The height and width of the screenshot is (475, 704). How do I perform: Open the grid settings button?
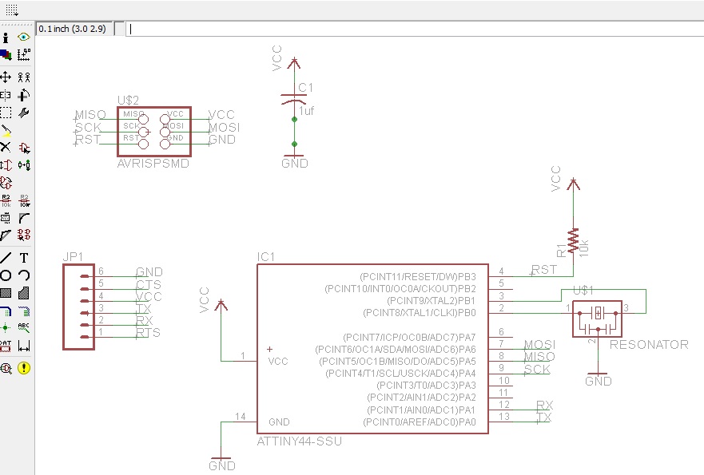[12, 10]
